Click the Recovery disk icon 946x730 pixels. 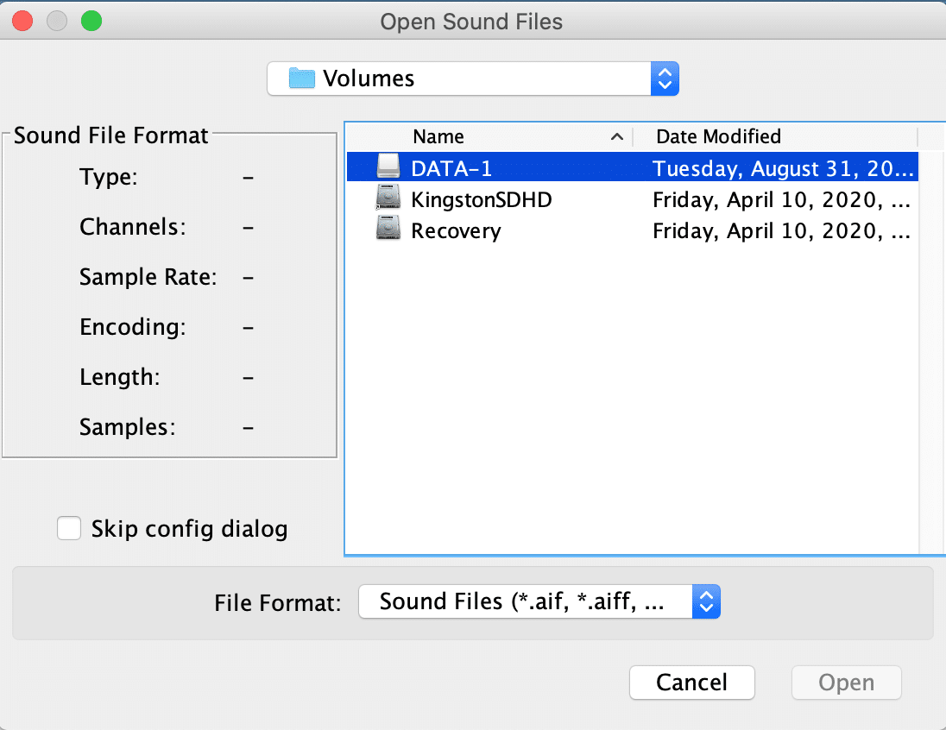tap(388, 231)
